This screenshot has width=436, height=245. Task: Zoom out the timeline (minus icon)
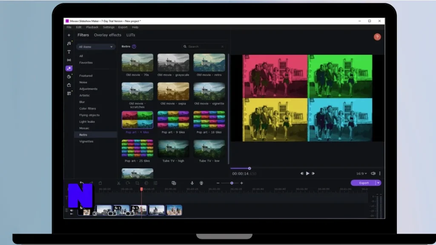click(x=218, y=183)
